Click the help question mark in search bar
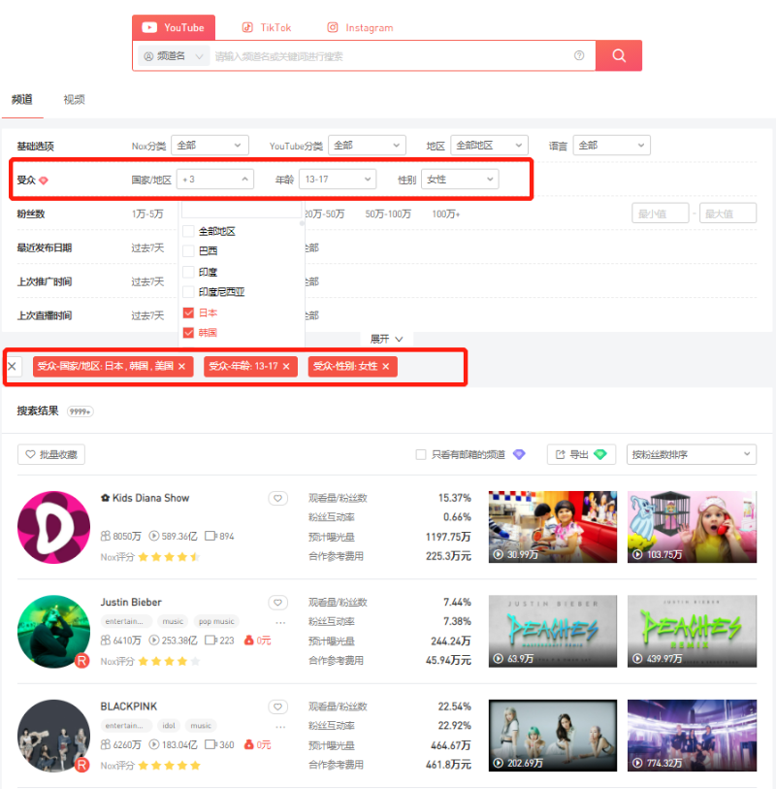776x789 pixels. pyautogui.click(x=579, y=56)
